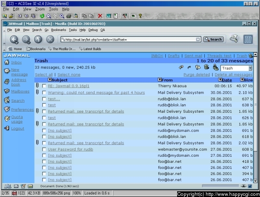Click the Home bookmark toolbar item

coord(15,49)
